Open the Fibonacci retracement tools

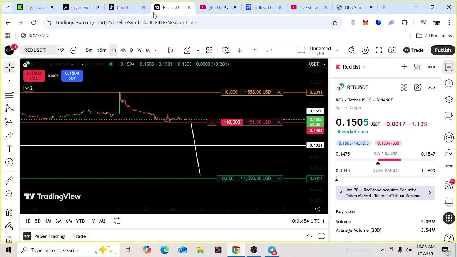10,95
